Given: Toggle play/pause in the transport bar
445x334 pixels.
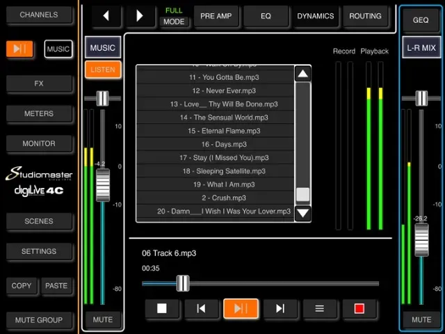Looking at the screenshot, I should point(241,308).
